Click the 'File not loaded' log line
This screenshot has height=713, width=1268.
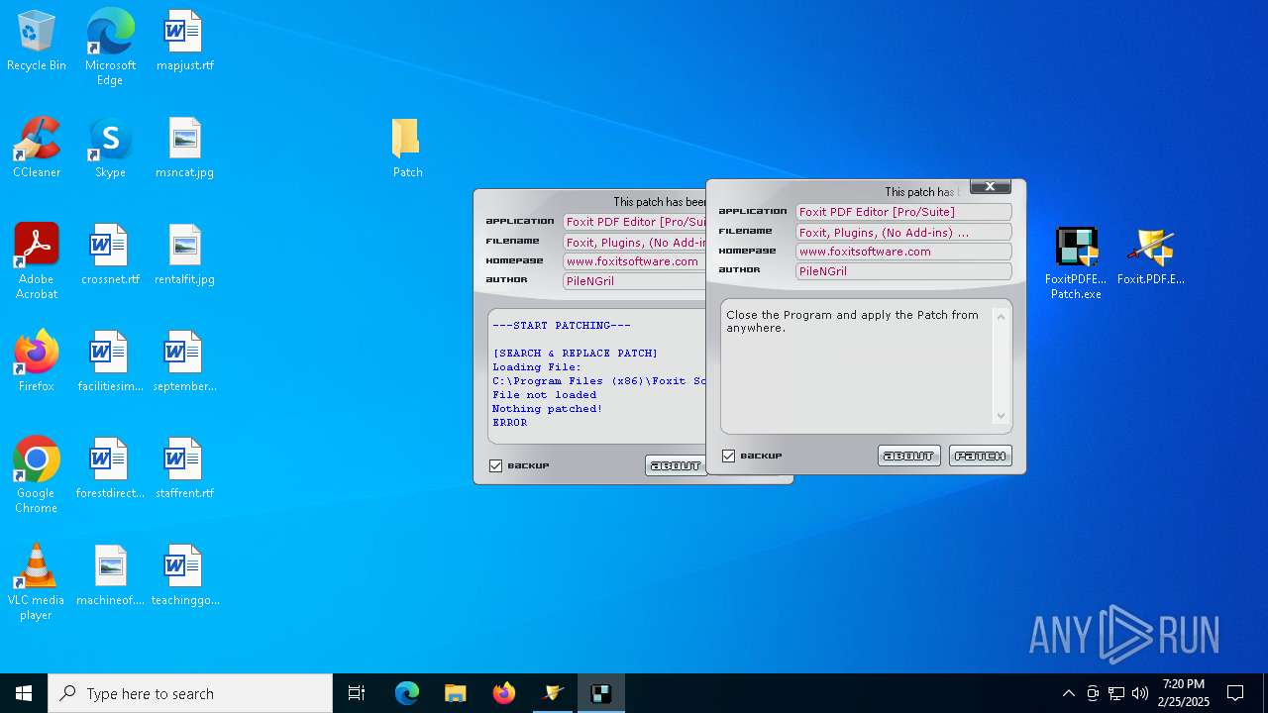(544, 394)
